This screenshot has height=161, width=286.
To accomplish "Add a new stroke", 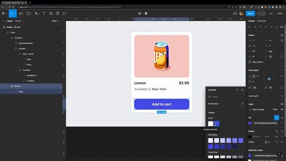I will coord(282,131).
